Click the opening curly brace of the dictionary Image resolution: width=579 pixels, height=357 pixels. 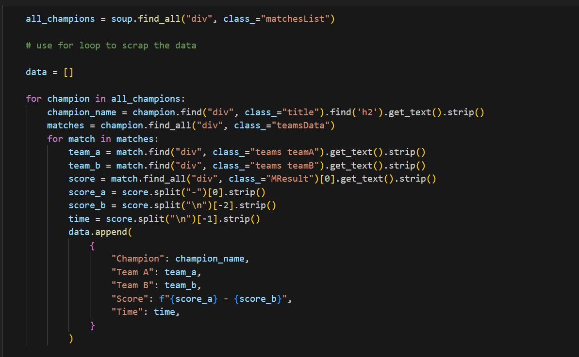pos(92,246)
